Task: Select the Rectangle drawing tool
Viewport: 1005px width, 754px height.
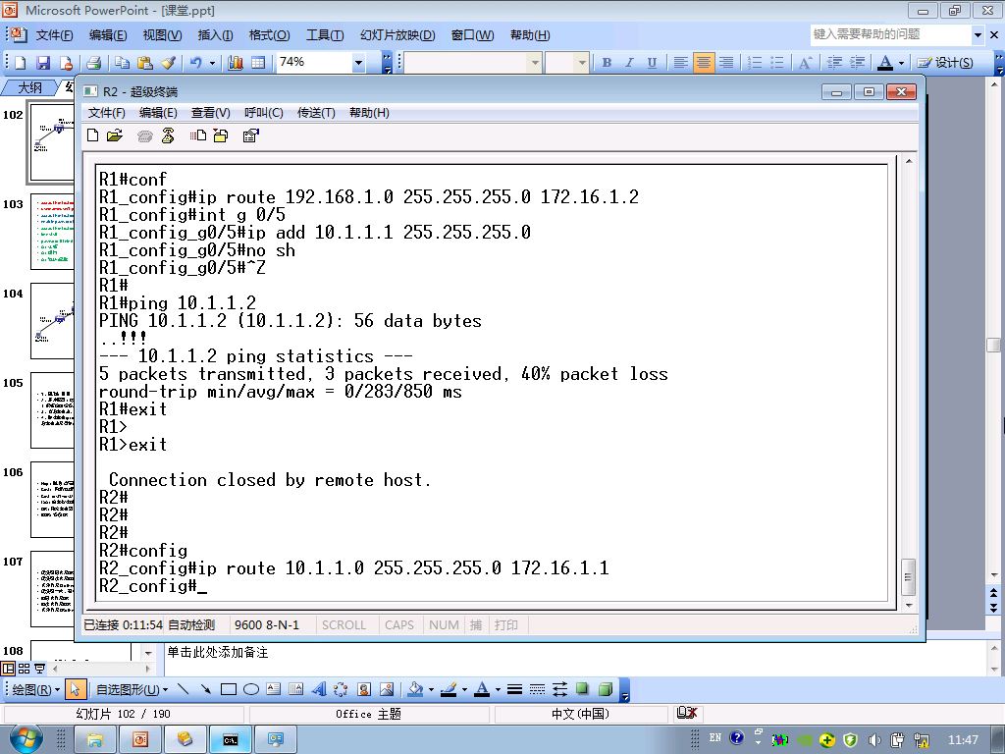Action: pos(228,689)
